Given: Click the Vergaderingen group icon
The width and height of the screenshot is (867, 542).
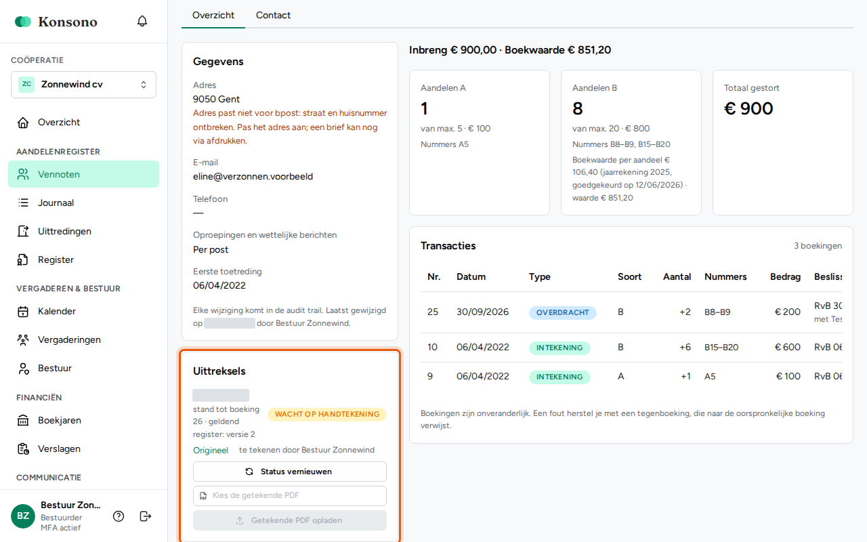Looking at the screenshot, I should (23, 340).
